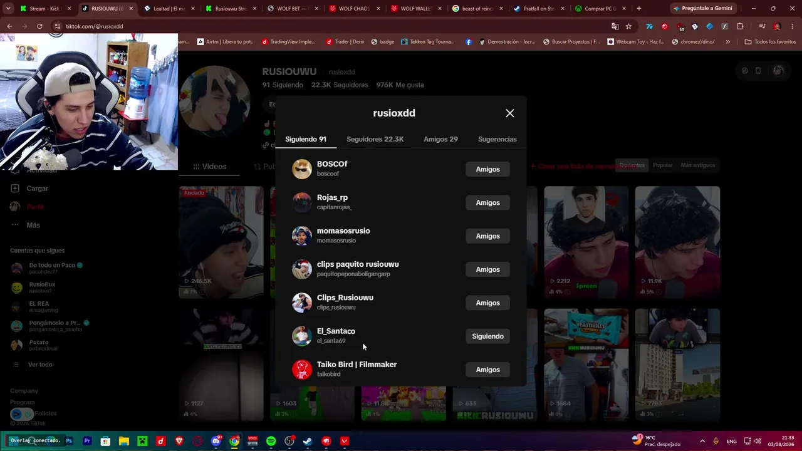The height and width of the screenshot is (451, 802).
Task: Open the pinned Anclado video thumbnail
Action: [x=221, y=242]
